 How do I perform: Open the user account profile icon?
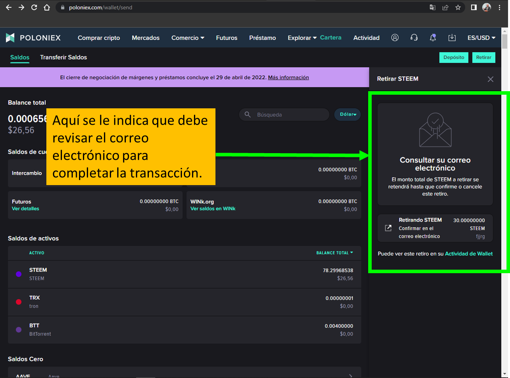(x=395, y=38)
